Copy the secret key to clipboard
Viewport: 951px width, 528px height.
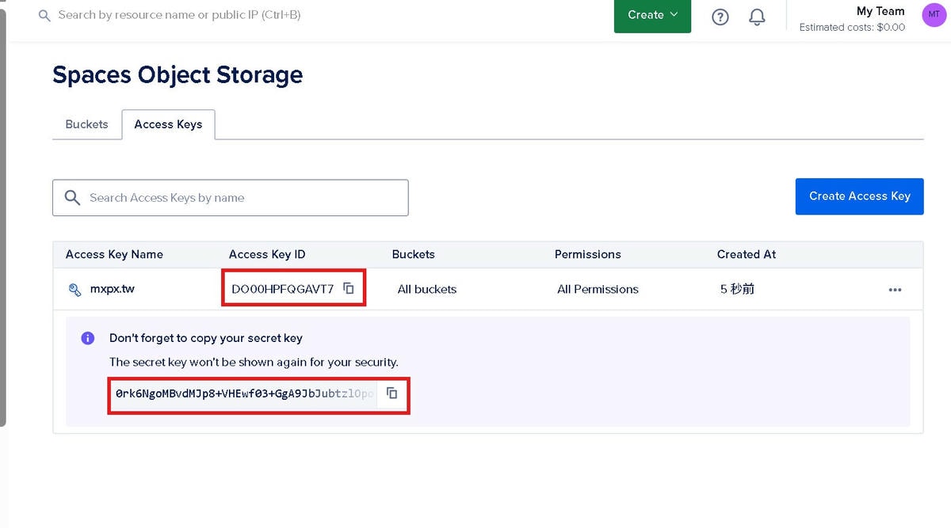click(x=391, y=393)
